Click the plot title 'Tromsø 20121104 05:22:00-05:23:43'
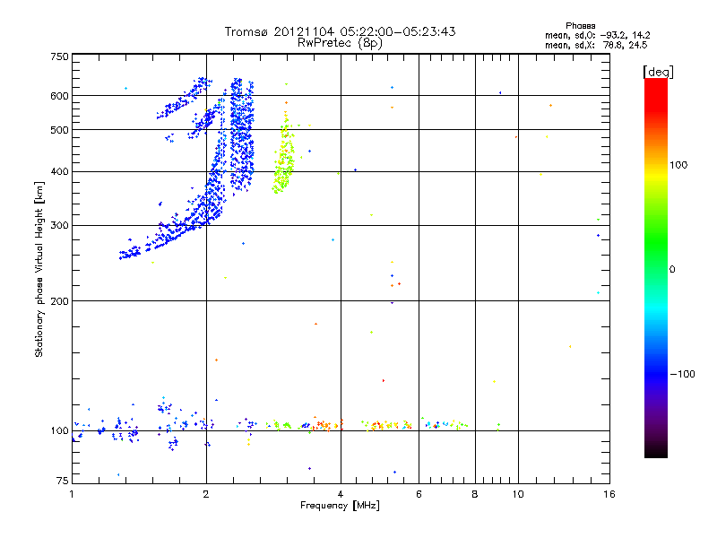 pyautogui.click(x=340, y=31)
